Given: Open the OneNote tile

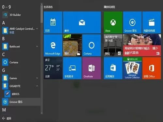Looking at the screenshot, I should pyautogui.click(x=92, y=68).
